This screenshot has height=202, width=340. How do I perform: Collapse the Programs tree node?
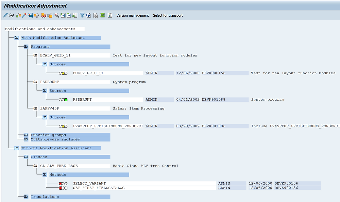pyautogui.click(x=26, y=46)
